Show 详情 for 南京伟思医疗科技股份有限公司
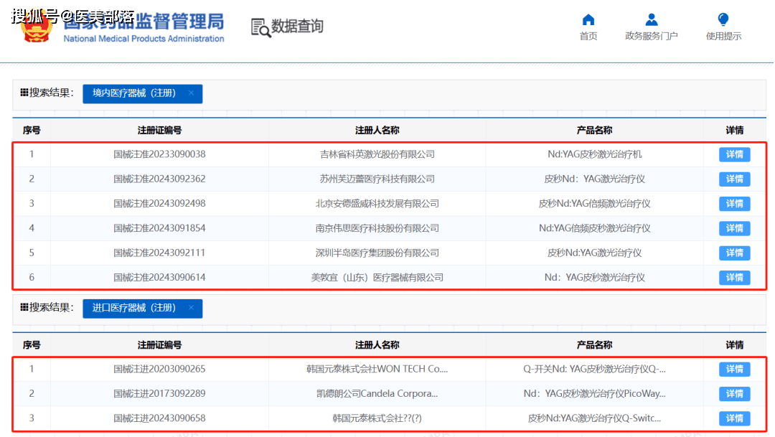This screenshot has height=437, width=775. pos(734,228)
